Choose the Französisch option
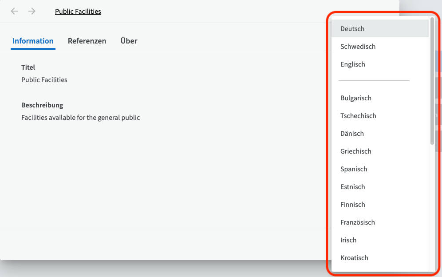 (358, 222)
